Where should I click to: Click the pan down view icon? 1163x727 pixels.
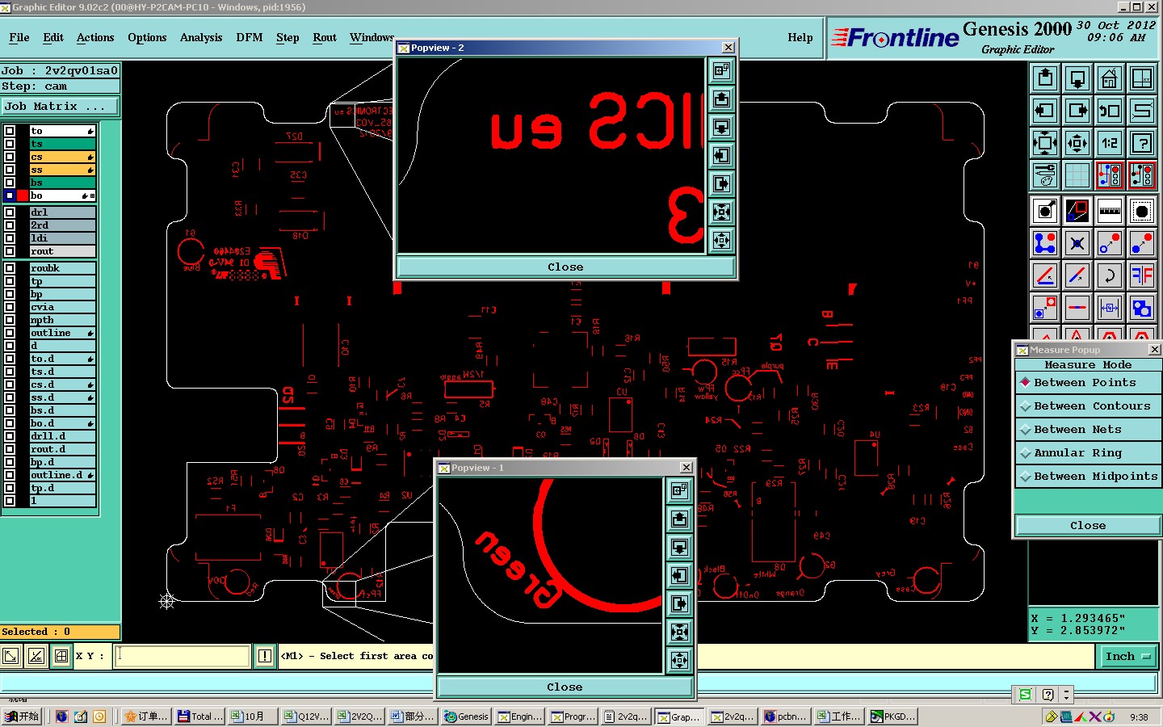1077,78
